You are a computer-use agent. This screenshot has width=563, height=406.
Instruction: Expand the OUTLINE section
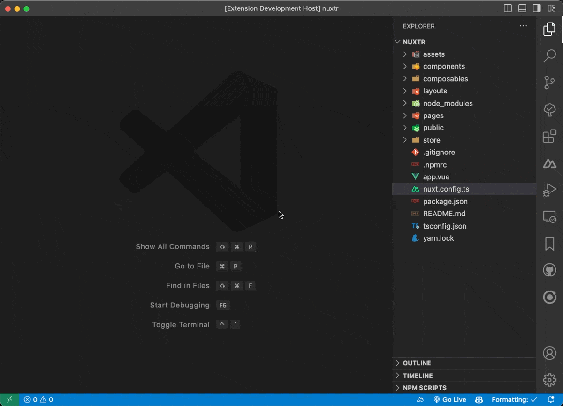point(464,363)
